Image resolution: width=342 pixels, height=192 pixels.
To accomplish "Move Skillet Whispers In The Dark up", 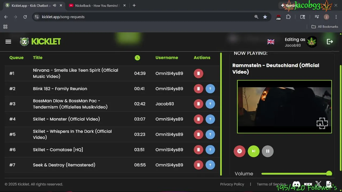I will click(x=210, y=134).
